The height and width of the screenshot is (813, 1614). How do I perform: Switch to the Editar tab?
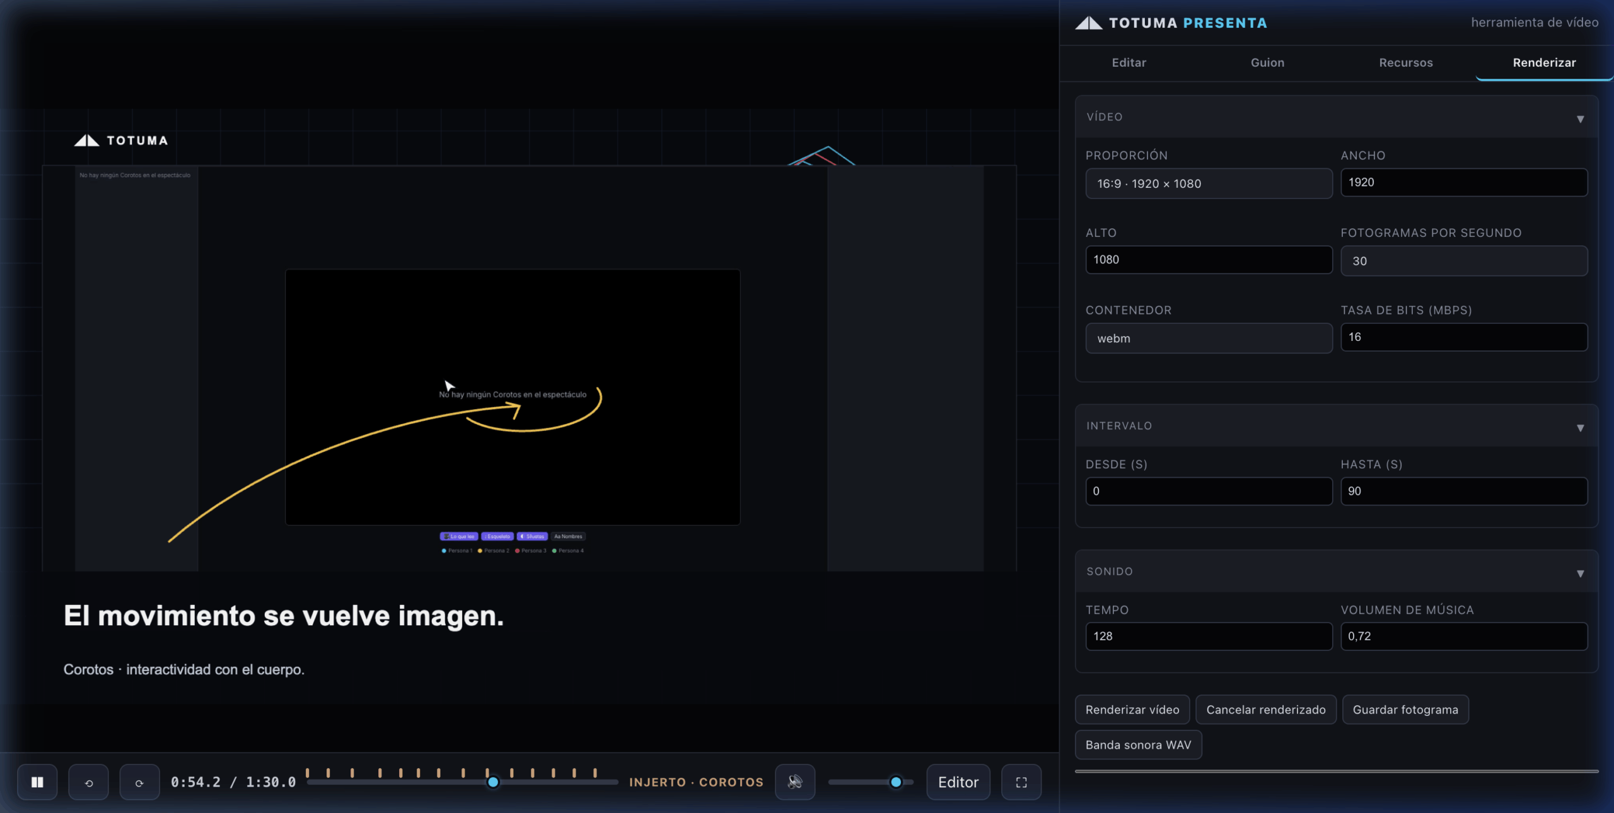click(x=1129, y=62)
